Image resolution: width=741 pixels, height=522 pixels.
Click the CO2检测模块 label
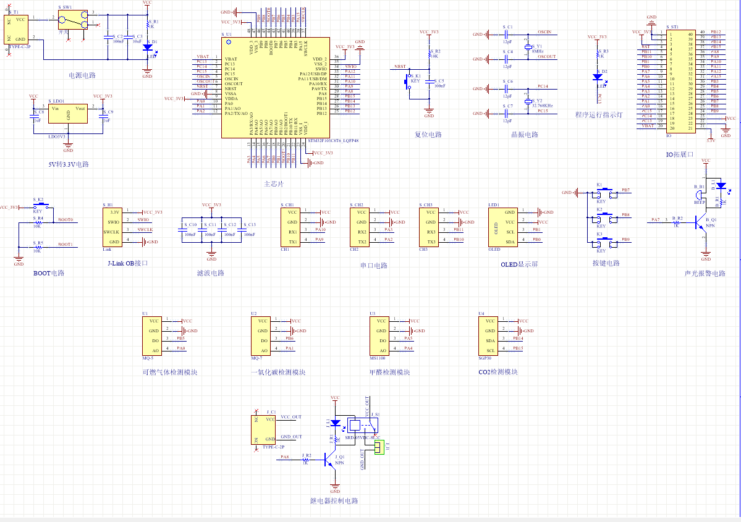(x=498, y=372)
